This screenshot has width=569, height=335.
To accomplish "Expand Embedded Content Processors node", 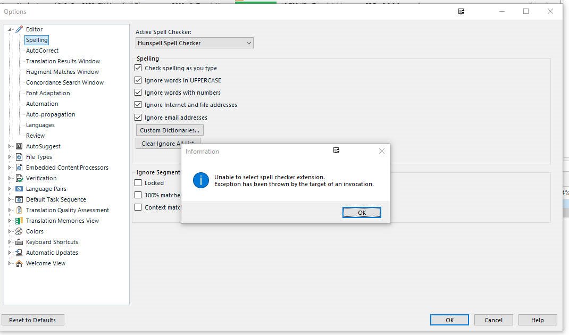I will 10,167.
